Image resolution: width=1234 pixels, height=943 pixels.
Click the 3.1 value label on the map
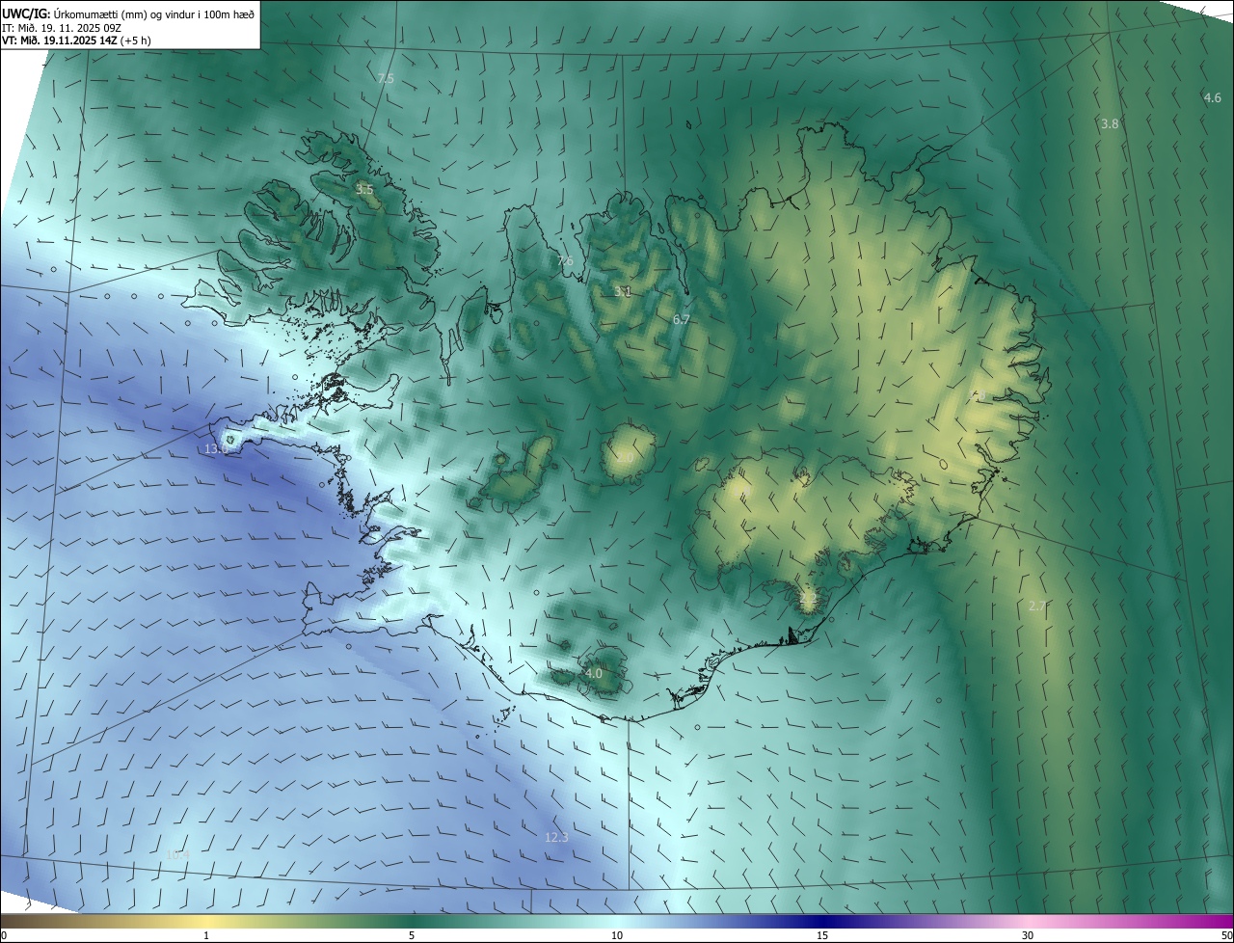point(623,291)
